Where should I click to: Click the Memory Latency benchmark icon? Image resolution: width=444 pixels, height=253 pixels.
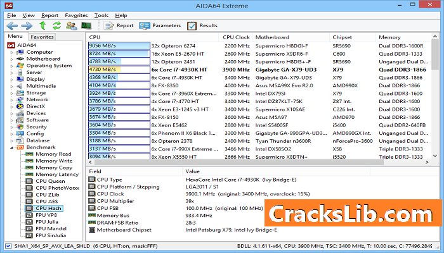tap(29, 174)
